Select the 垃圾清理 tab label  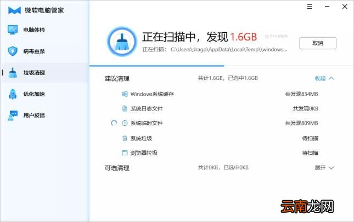[x=34, y=73]
